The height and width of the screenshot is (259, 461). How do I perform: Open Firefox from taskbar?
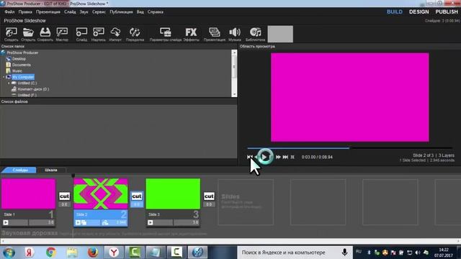[93, 253]
